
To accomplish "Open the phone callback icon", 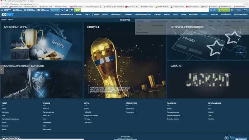I will pos(62,10).
